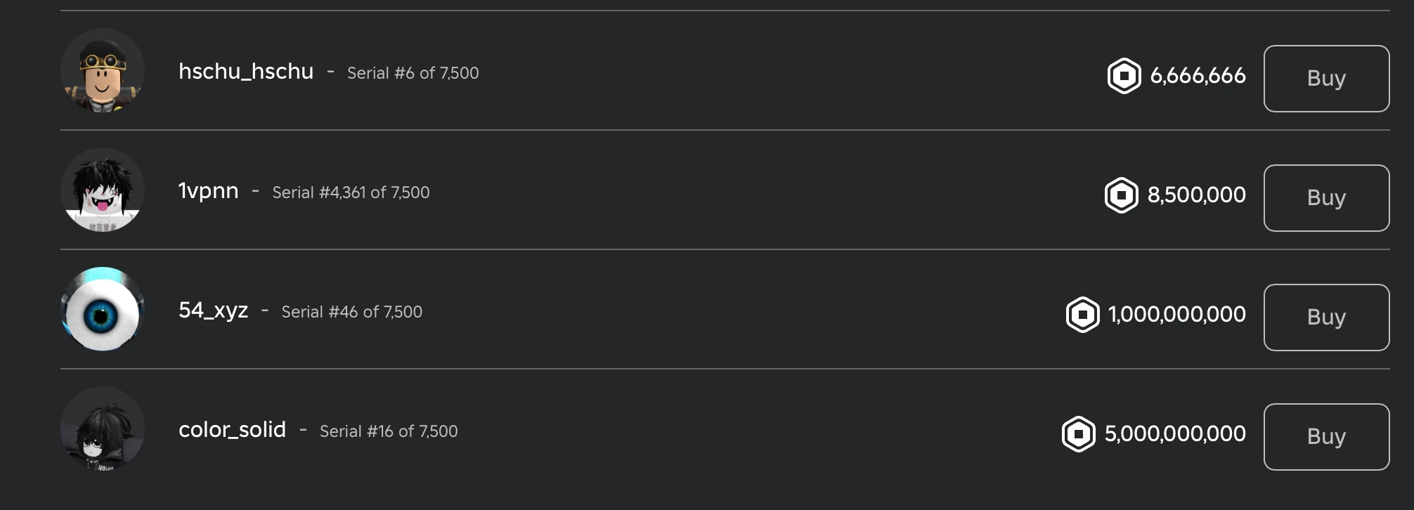Click the Robux icon next to 1,000,000,000

tap(1084, 316)
